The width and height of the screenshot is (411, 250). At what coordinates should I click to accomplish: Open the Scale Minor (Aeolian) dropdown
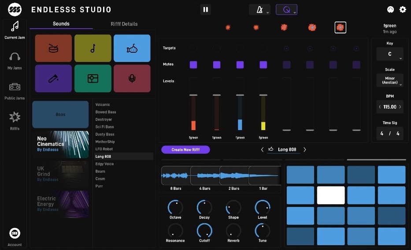pos(390,80)
